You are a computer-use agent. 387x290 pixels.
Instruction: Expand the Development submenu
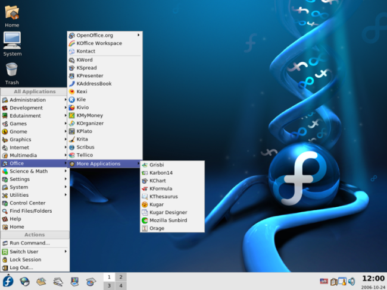pos(35,108)
